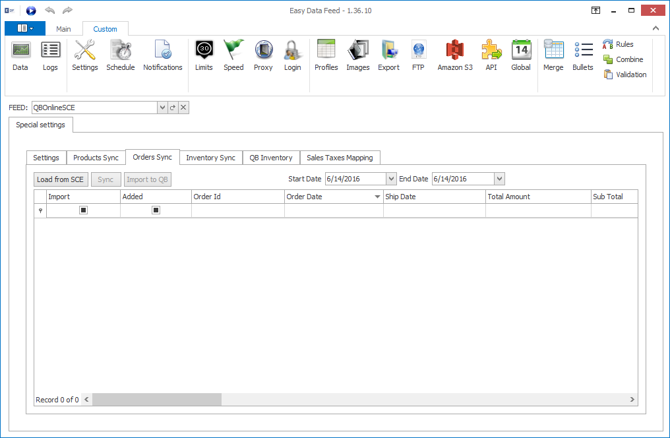Click the Import column header
The height and width of the screenshot is (438, 670).
click(83, 197)
